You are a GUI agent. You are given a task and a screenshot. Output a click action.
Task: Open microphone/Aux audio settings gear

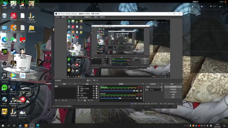141,91
